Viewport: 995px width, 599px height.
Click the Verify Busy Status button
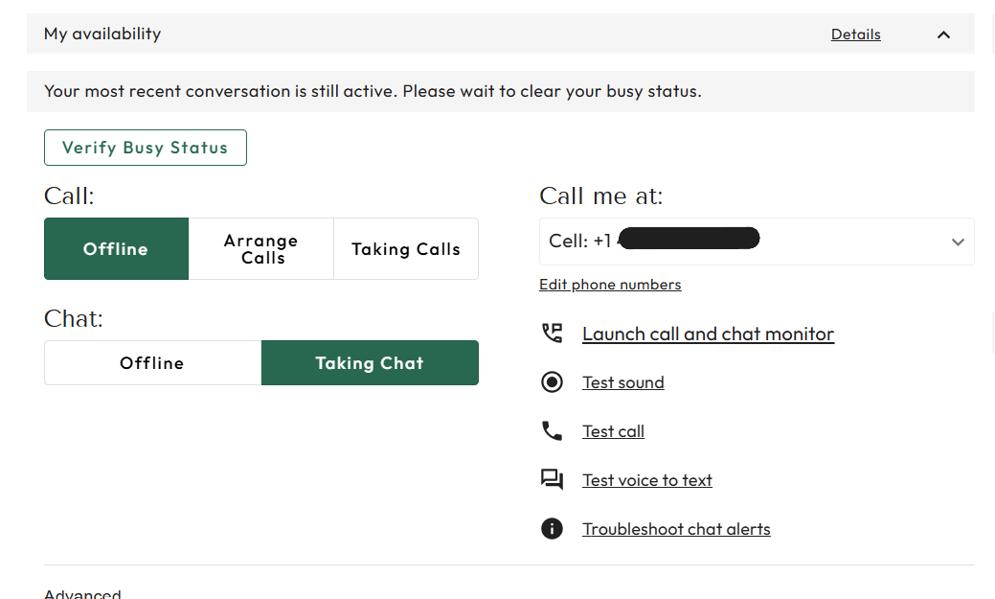pyautogui.click(x=146, y=148)
